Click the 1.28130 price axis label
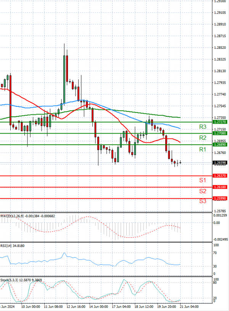 (220, 71)
